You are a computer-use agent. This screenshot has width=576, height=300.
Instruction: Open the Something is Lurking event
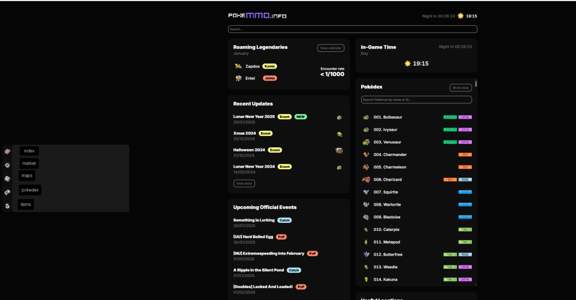coord(254,220)
